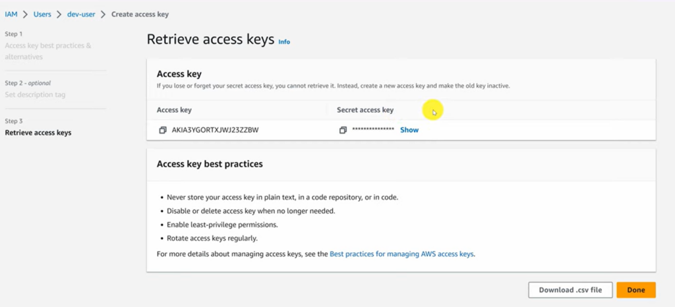
Task: Click the chevron before Create access key
Action: 103,14
